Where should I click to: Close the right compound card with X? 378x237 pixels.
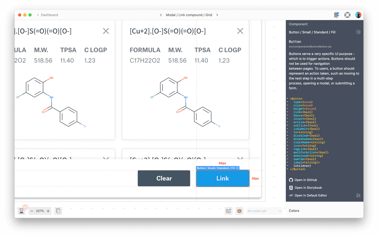point(240,31)
